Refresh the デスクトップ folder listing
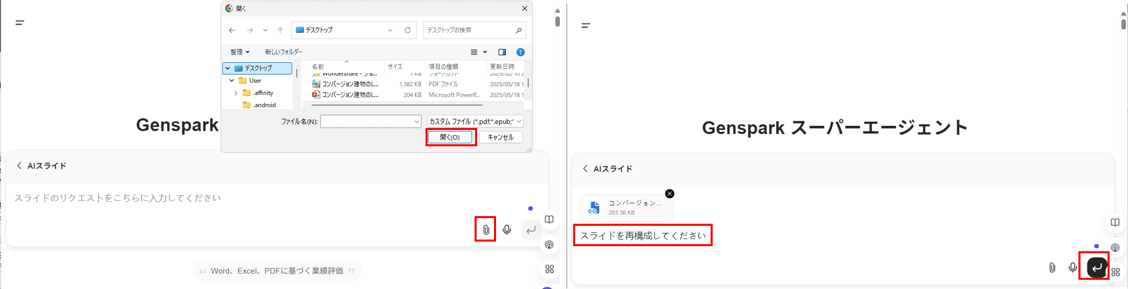 408,30
